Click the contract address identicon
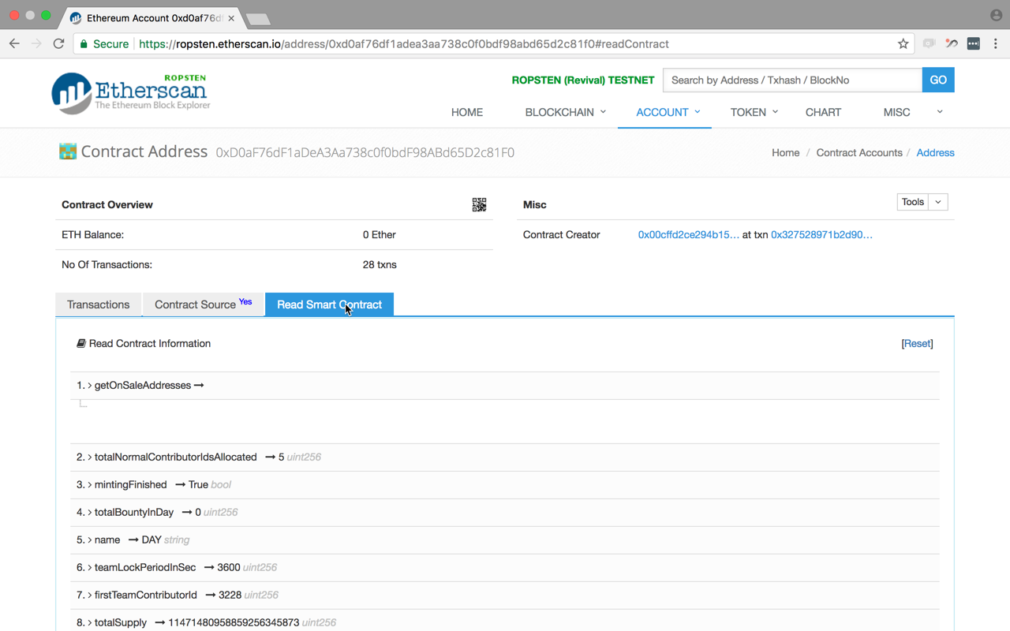The height and width of the screenshot is (631, 1010). click(x=68, y=151)
